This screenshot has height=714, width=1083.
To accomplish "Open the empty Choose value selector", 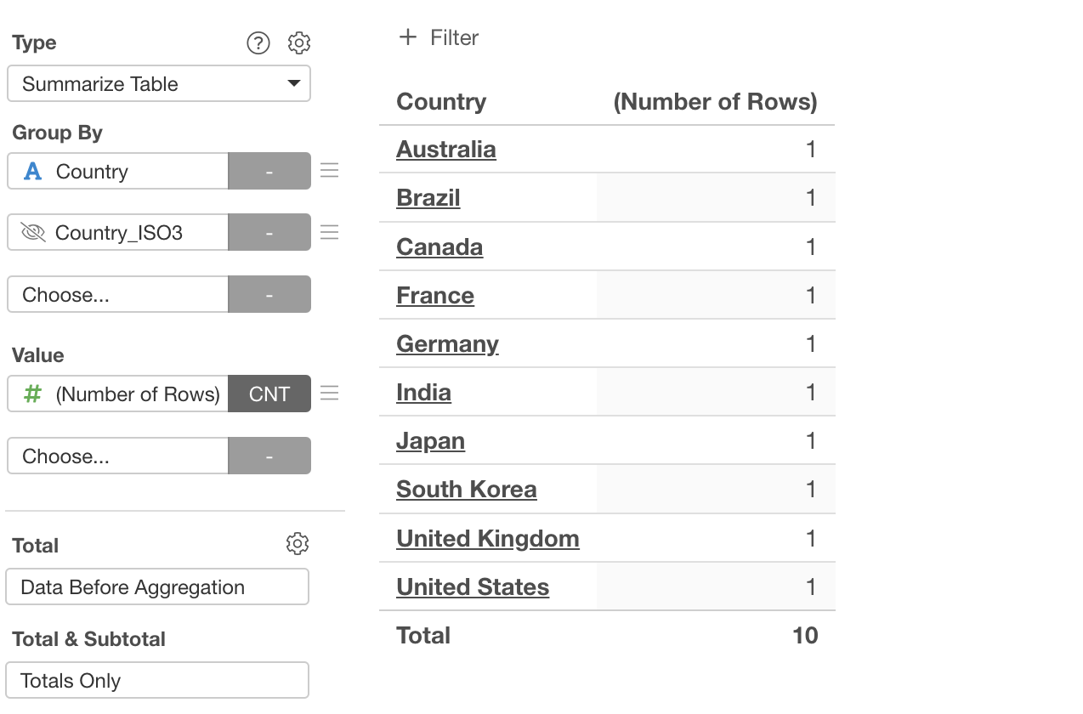I will [118, 456].
